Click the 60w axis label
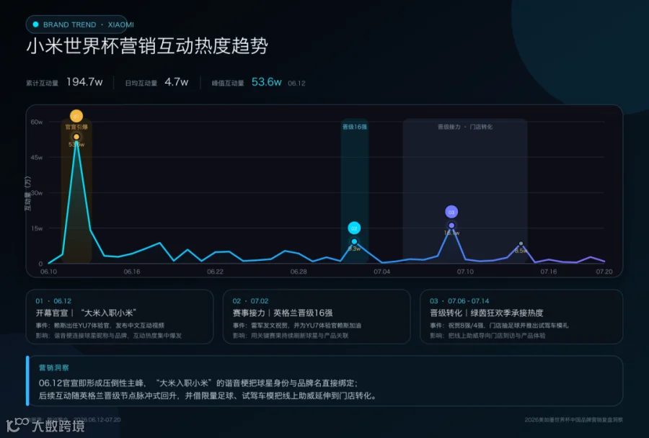The width and height of the screenshot is (649, 438). click(37, 122)
